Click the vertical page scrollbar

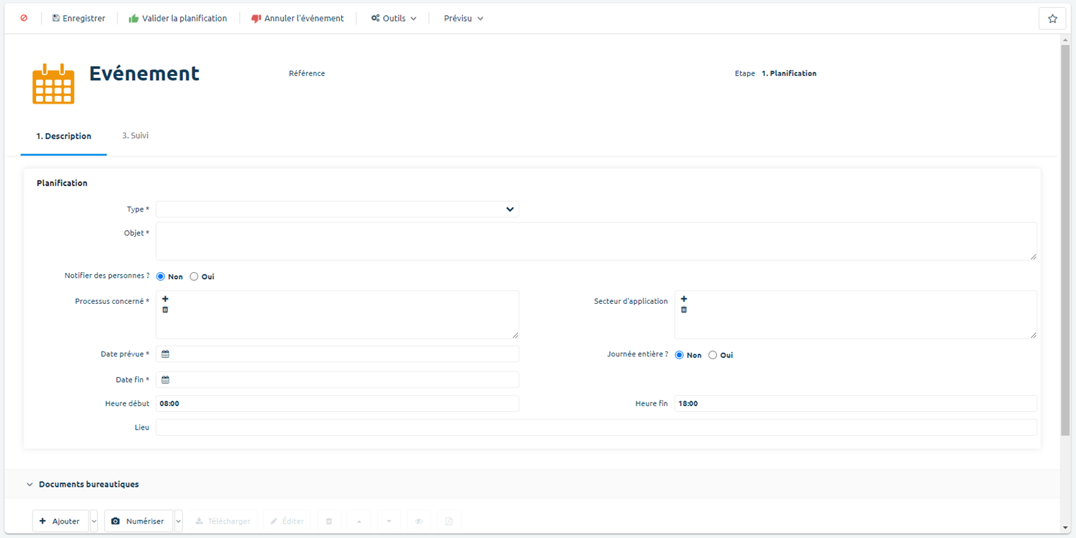pos(1065,235)
